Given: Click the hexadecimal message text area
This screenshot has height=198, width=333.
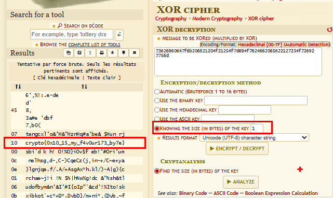Looking at the screenshot, I should (x=238, y=62).
